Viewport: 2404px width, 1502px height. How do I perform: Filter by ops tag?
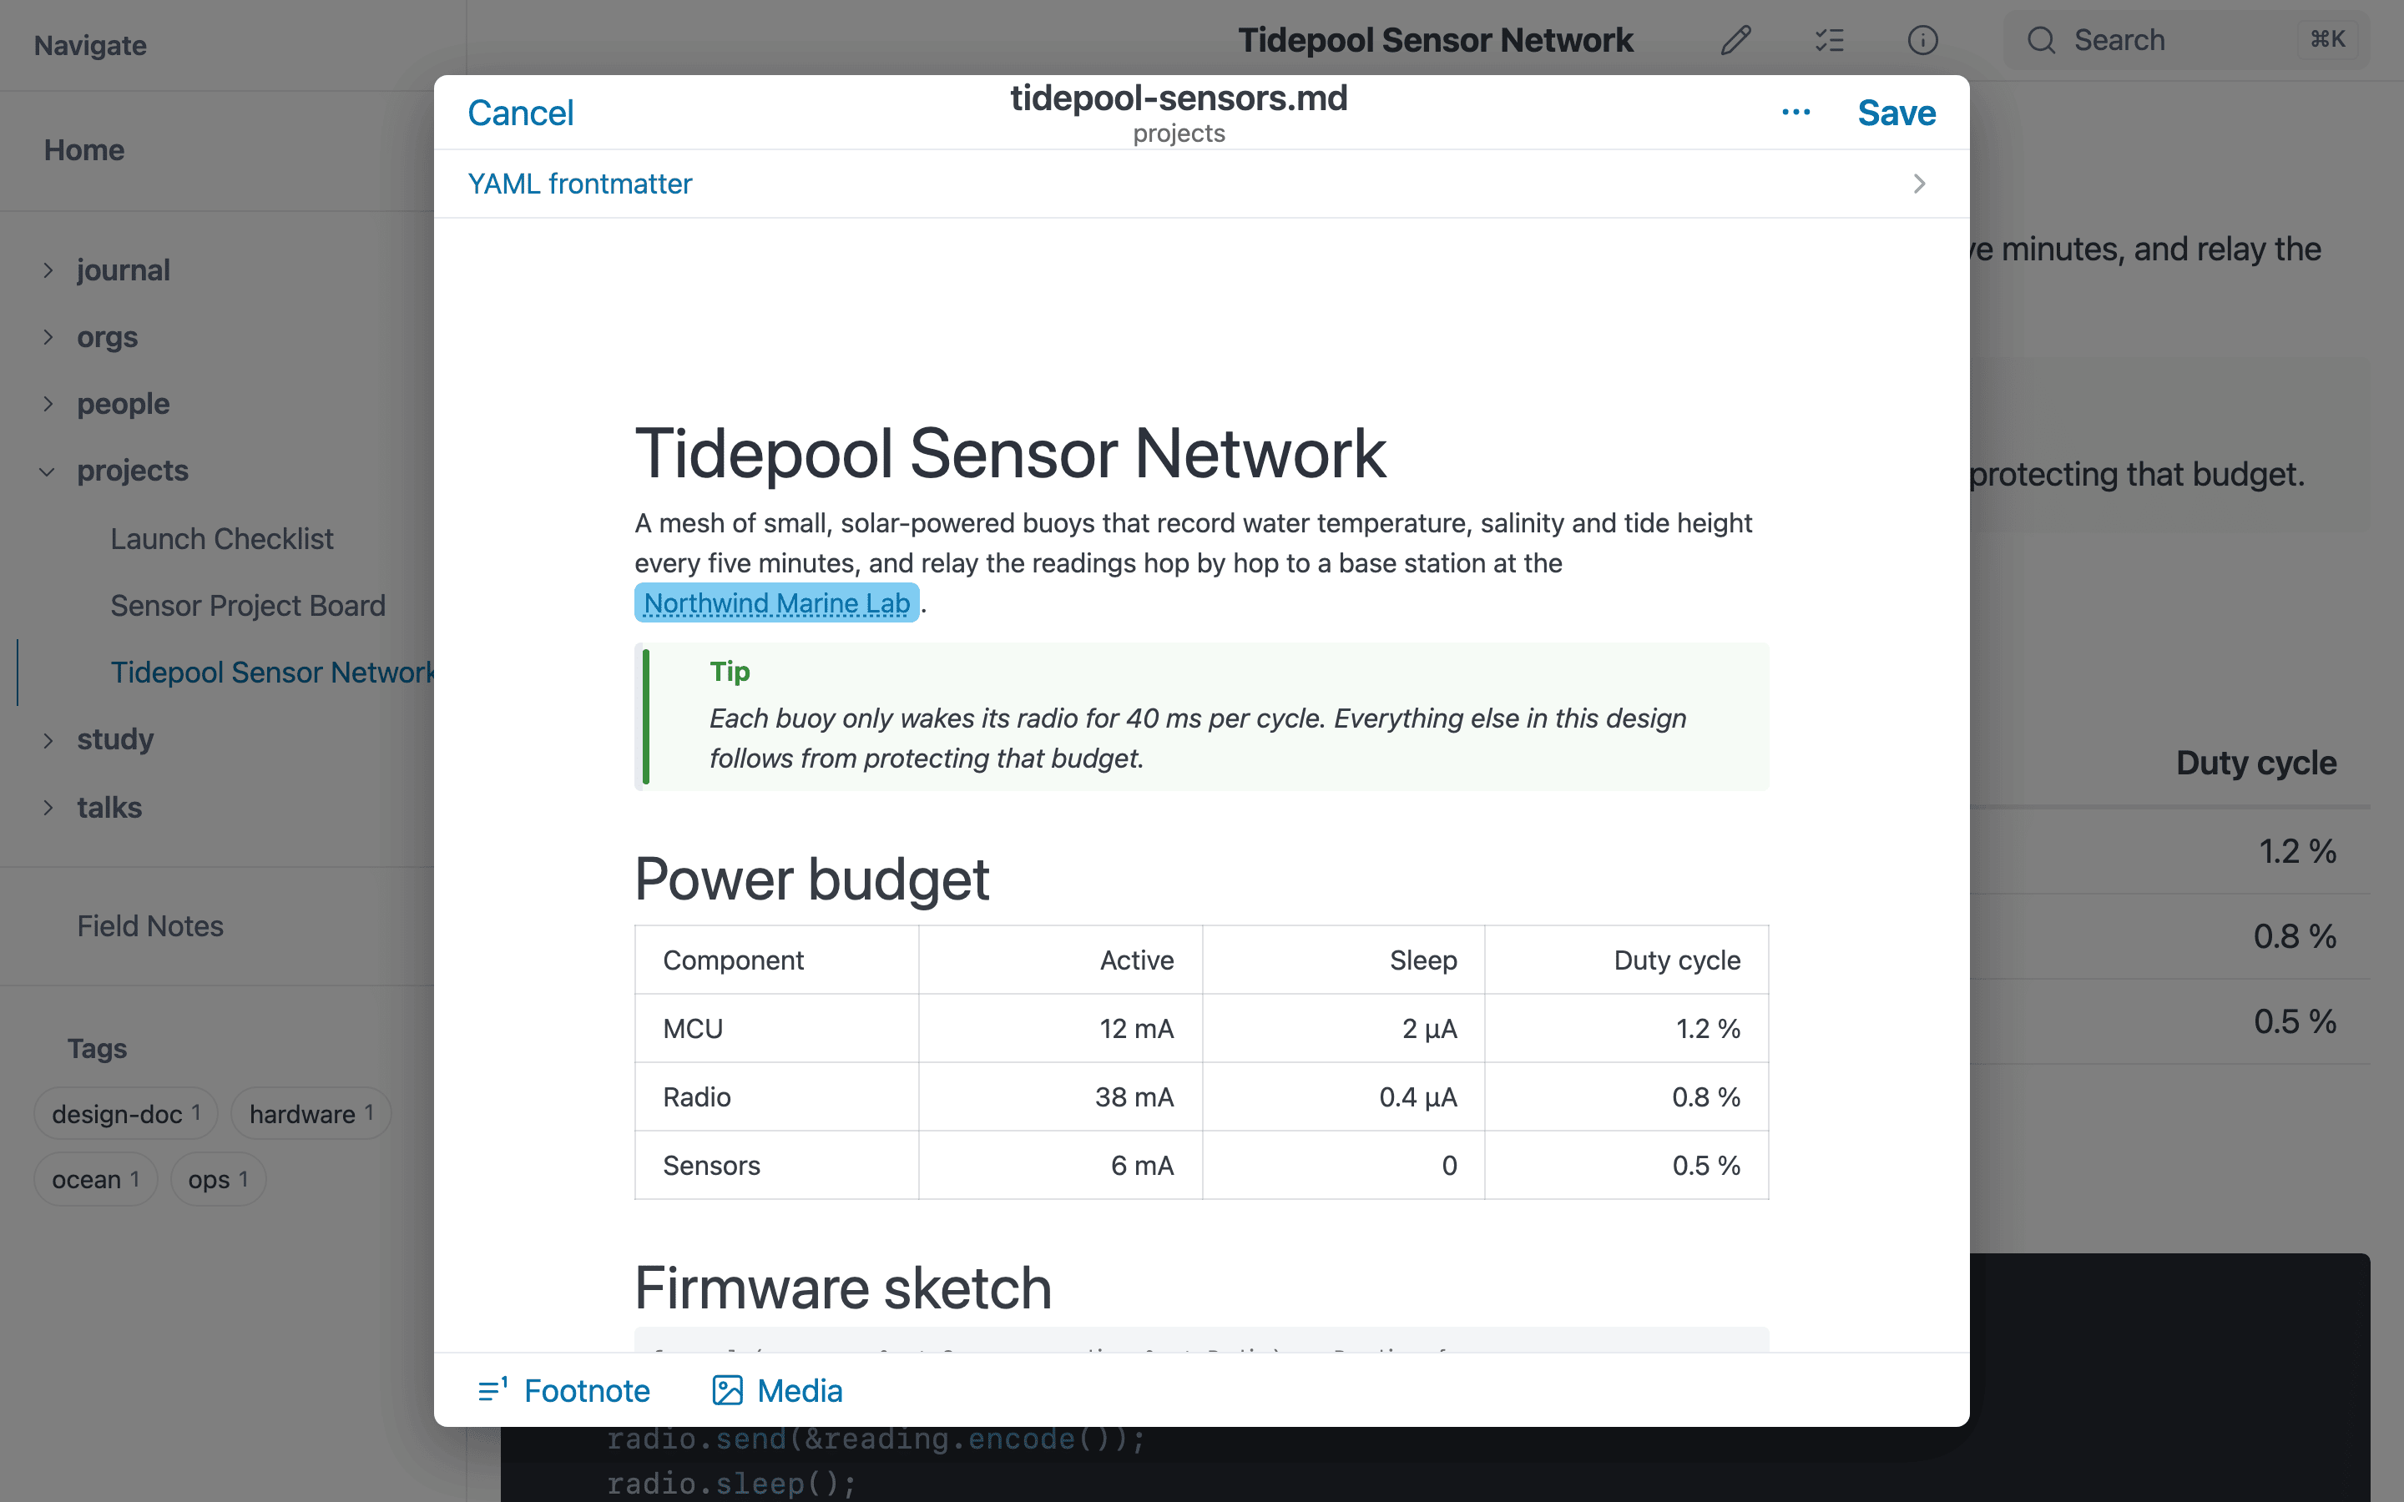218,1179
